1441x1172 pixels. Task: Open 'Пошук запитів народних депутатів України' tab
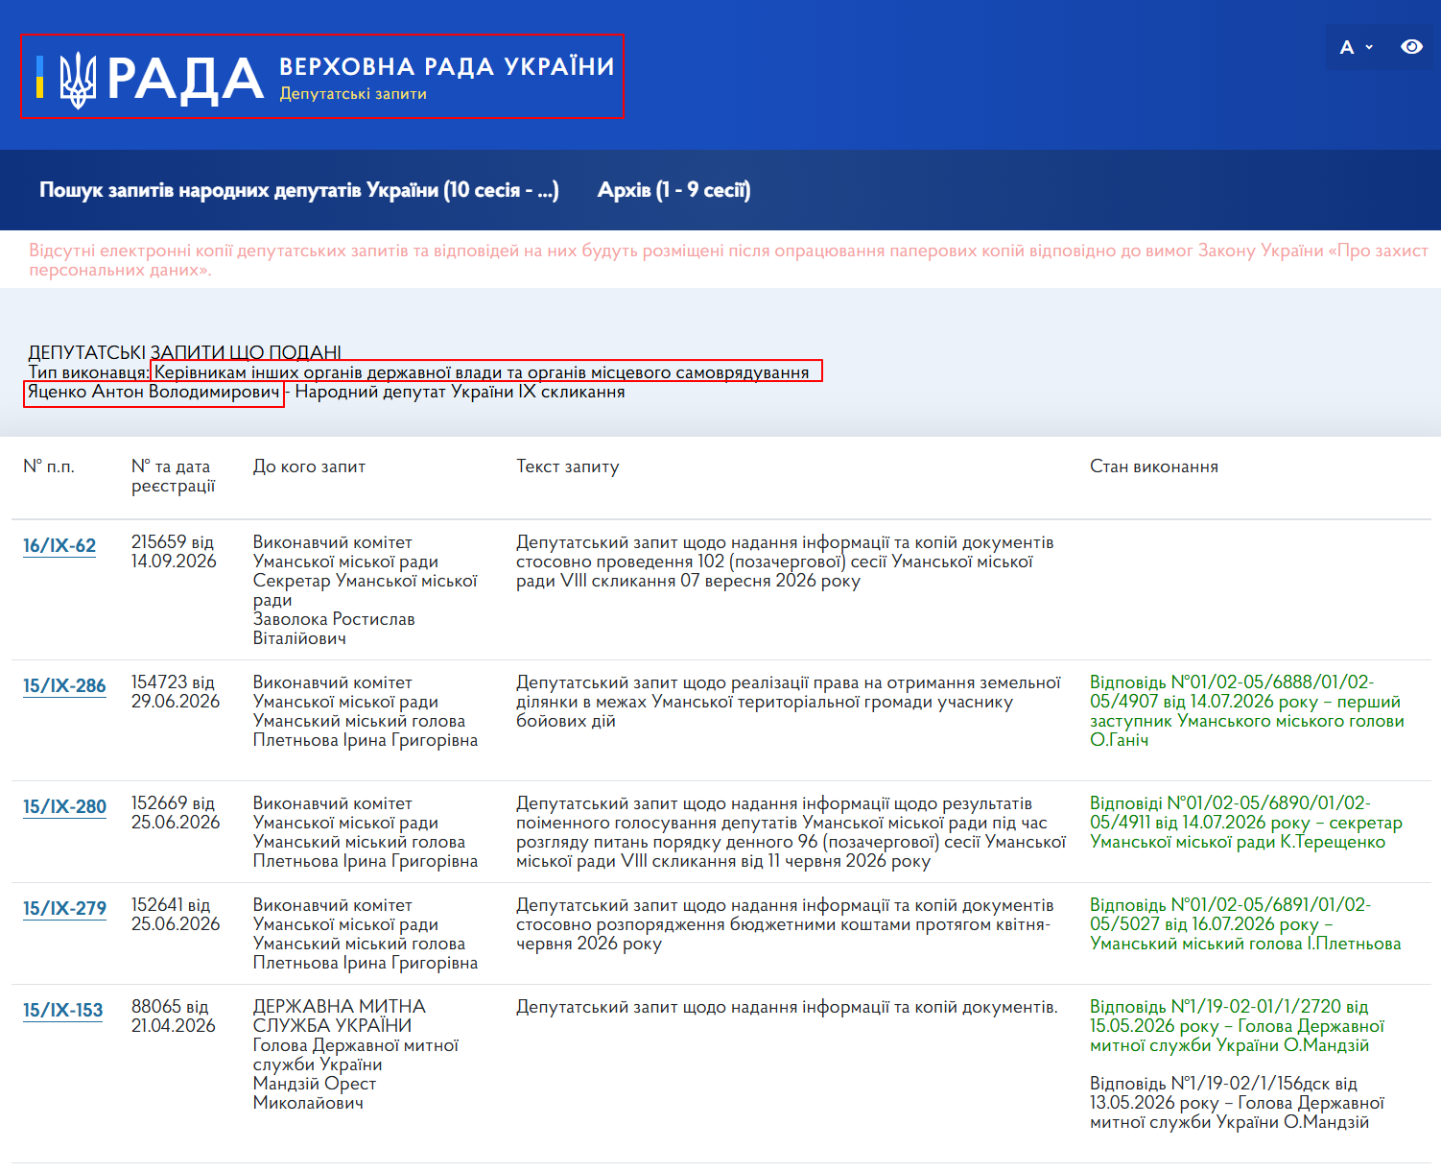(x=298, y=190)
